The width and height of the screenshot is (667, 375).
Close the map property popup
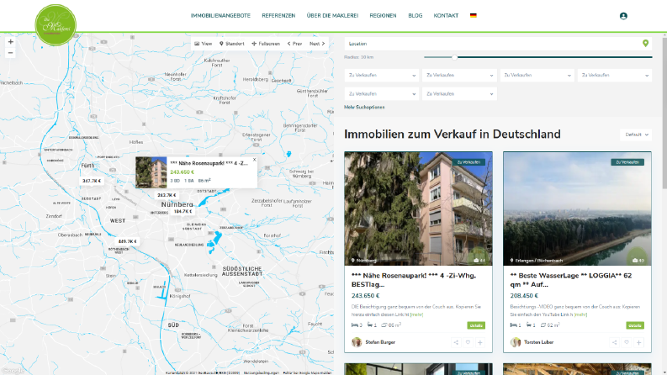tap(254, 160)
